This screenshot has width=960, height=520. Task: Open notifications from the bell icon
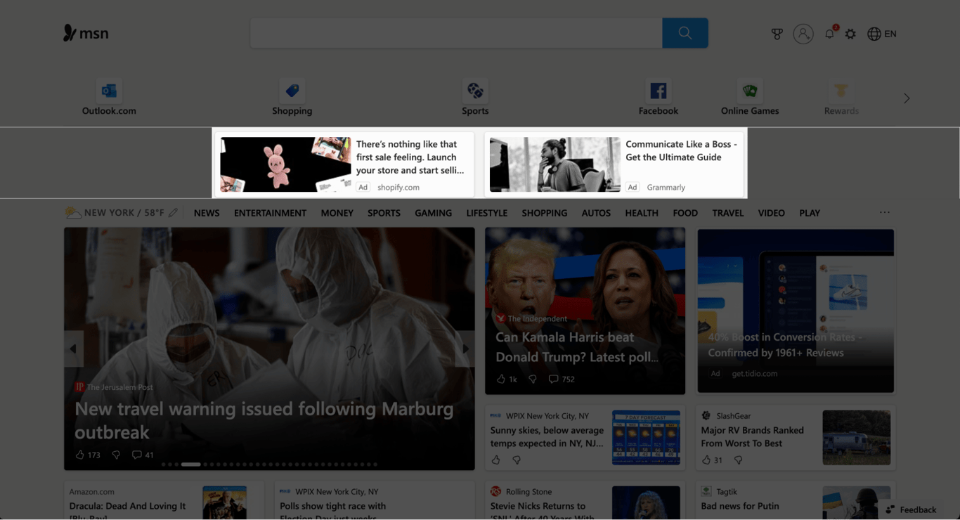(829, 33)
